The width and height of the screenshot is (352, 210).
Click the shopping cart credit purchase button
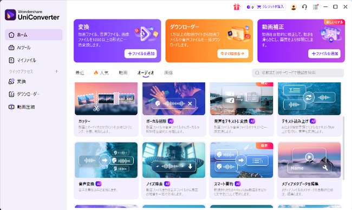[x=271, y=7]
